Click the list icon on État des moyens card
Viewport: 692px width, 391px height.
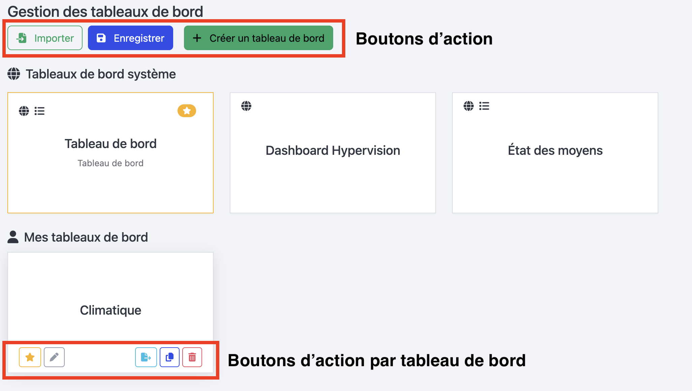pos(484,106)
